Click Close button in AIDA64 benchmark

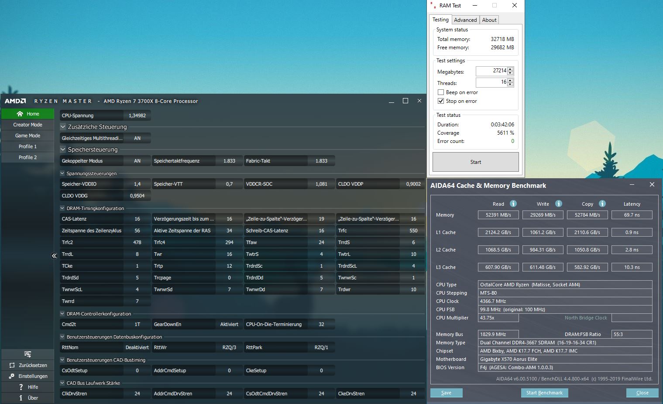click(x=642, y=393)
